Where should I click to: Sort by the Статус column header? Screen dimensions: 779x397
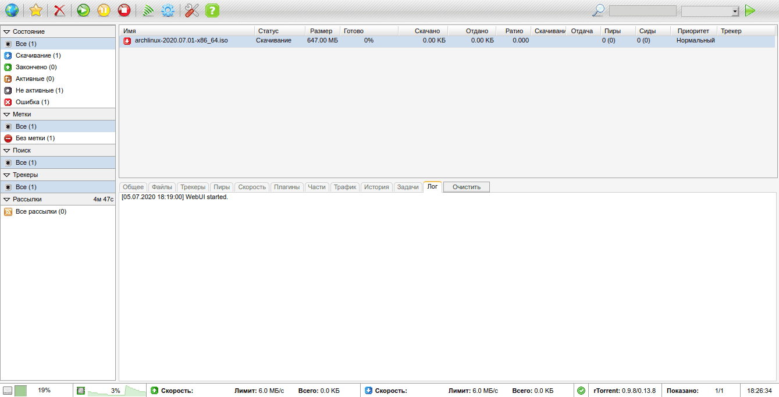[280, 31]
